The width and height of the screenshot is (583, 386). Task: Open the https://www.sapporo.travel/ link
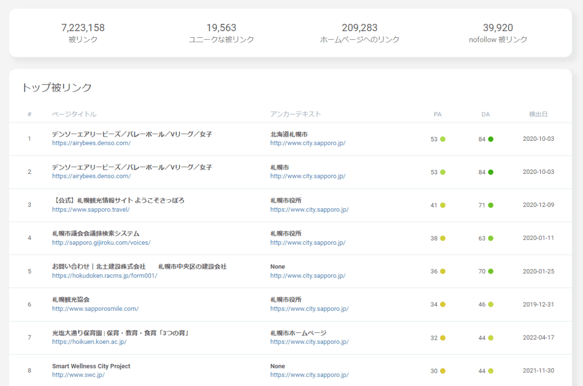click(91, 210)
